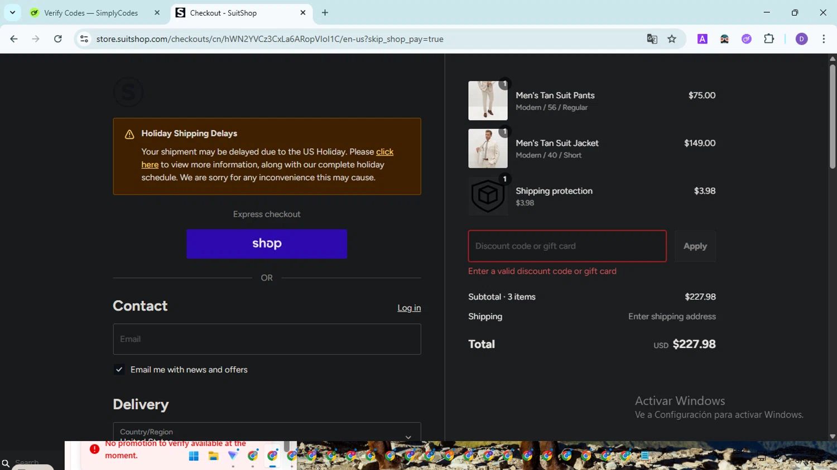Pay with the Shop express checkout button
The height and width of the screenshot is (470, 837).
[267, 244]
